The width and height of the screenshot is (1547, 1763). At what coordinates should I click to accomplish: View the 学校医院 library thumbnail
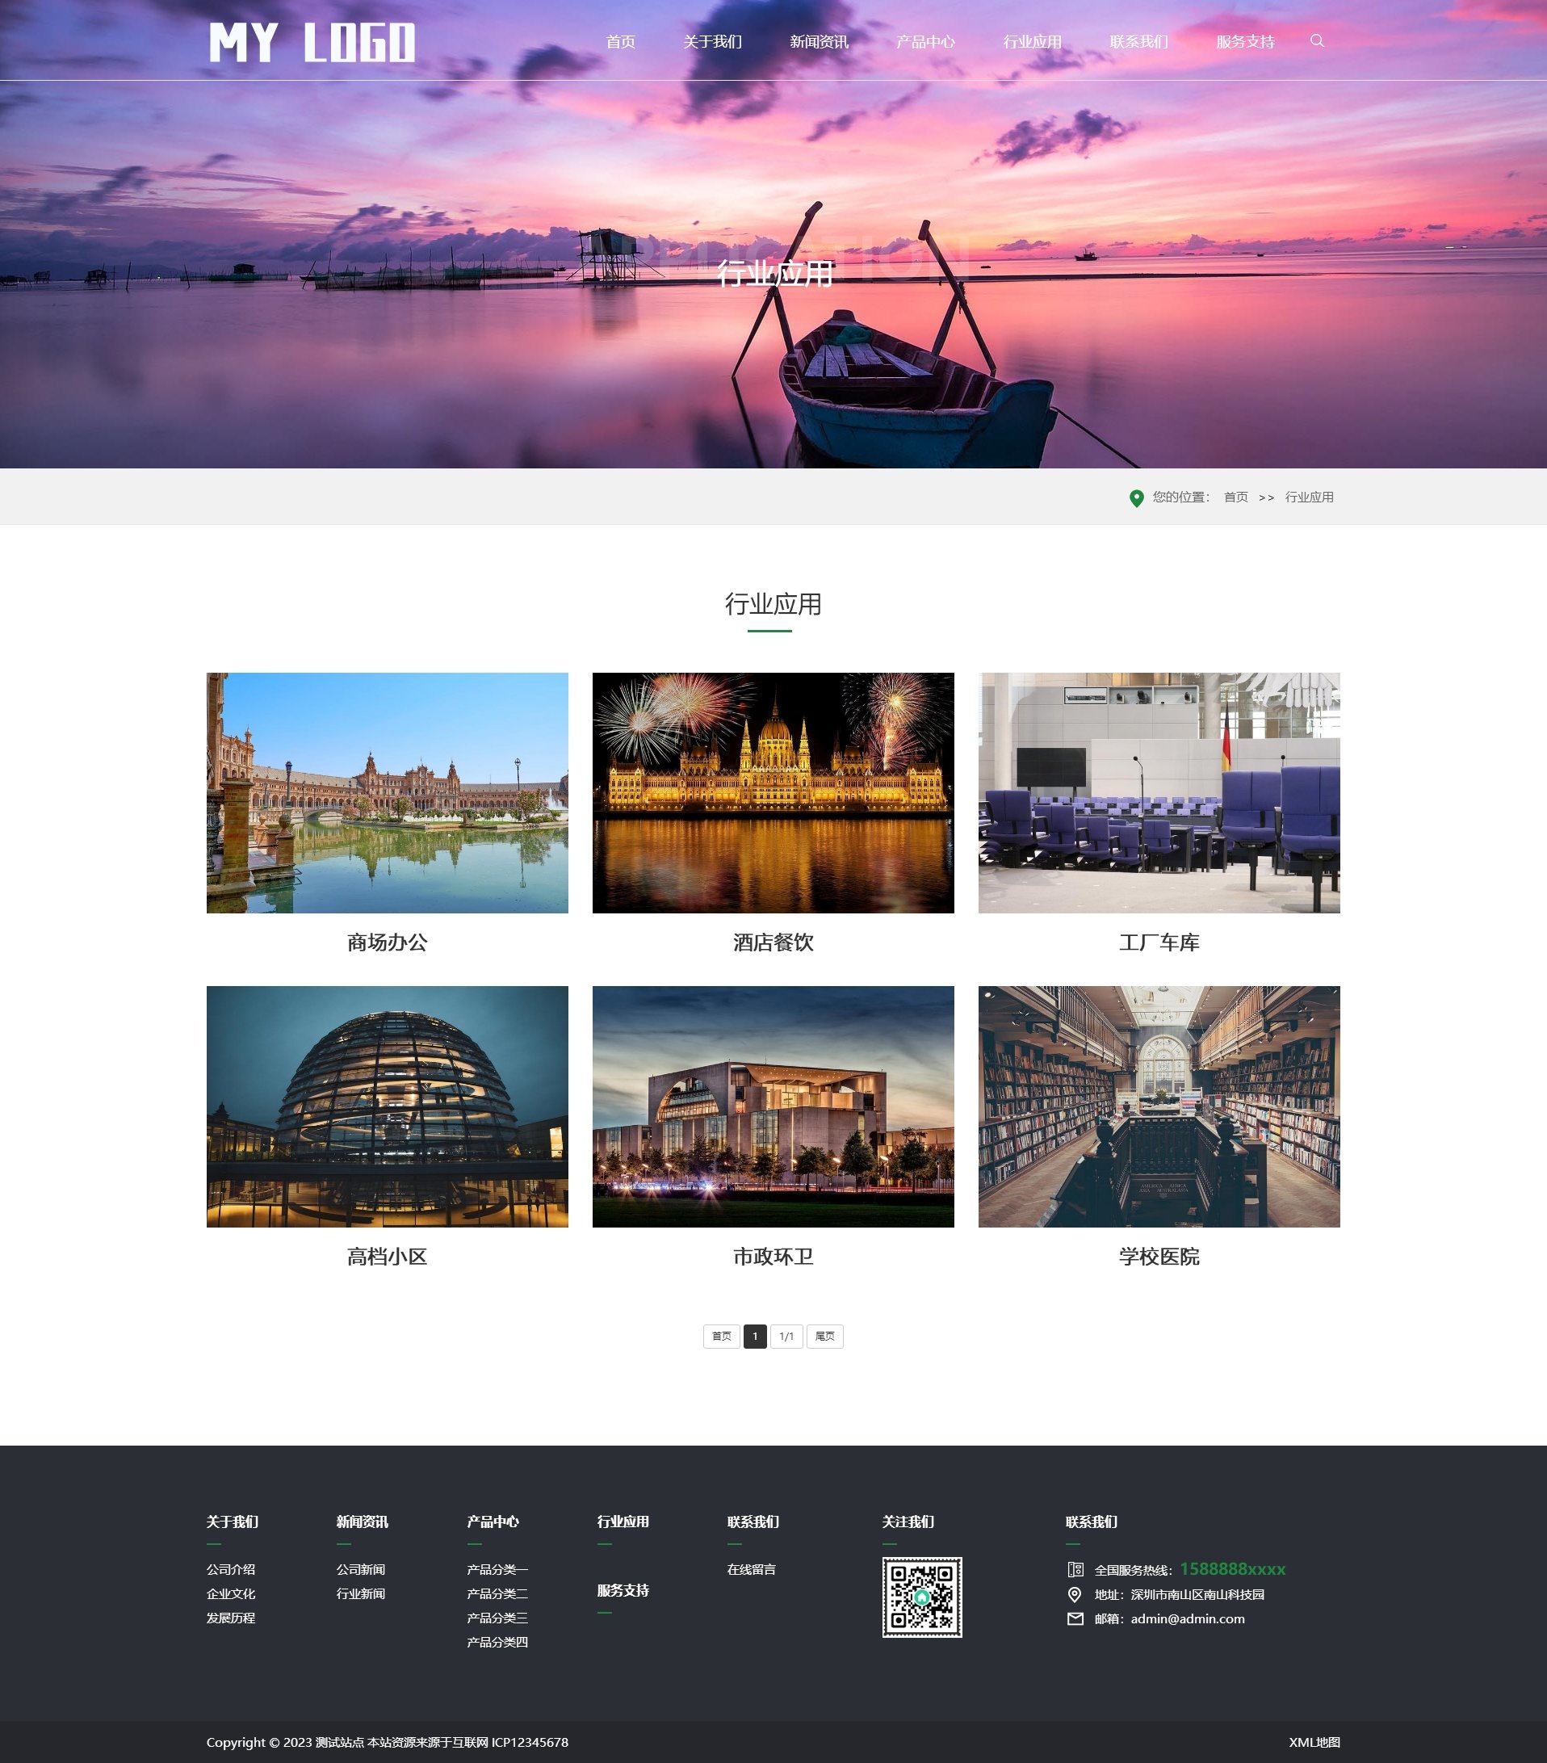(x=1158, y=1106)
